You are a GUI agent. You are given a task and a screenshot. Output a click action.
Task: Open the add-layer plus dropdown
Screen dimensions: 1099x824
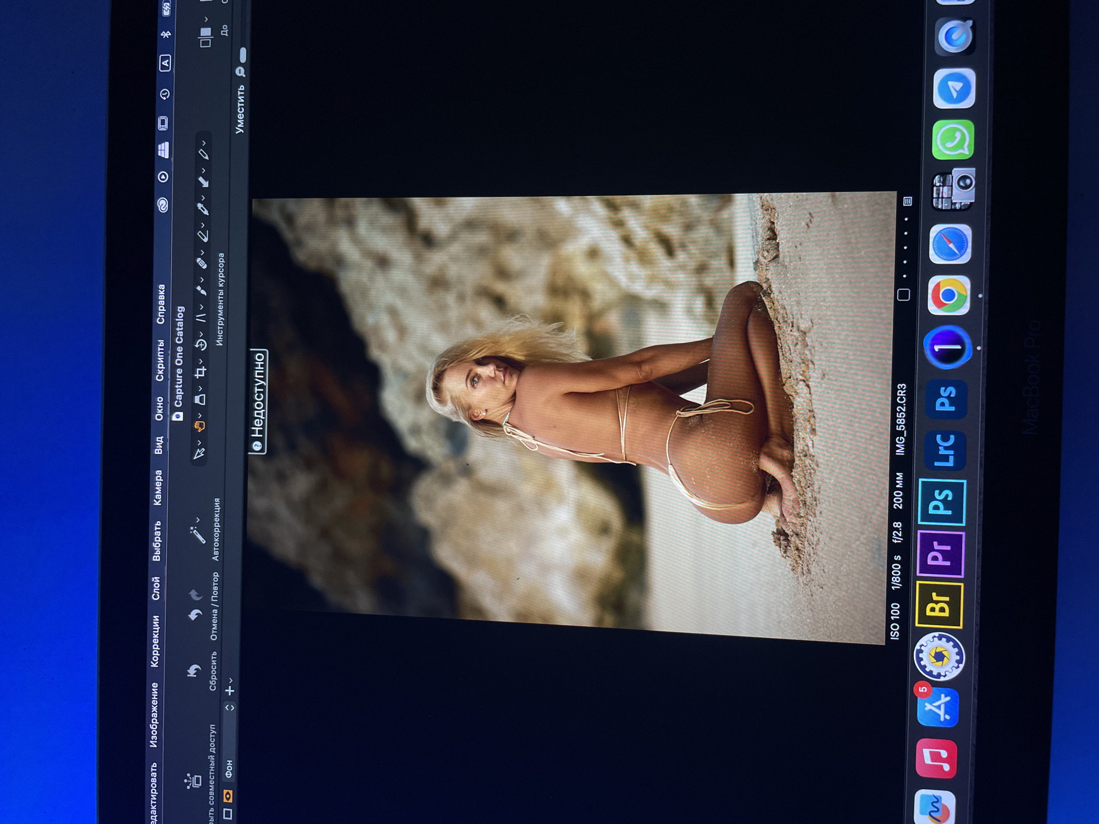tap(230, 688)
